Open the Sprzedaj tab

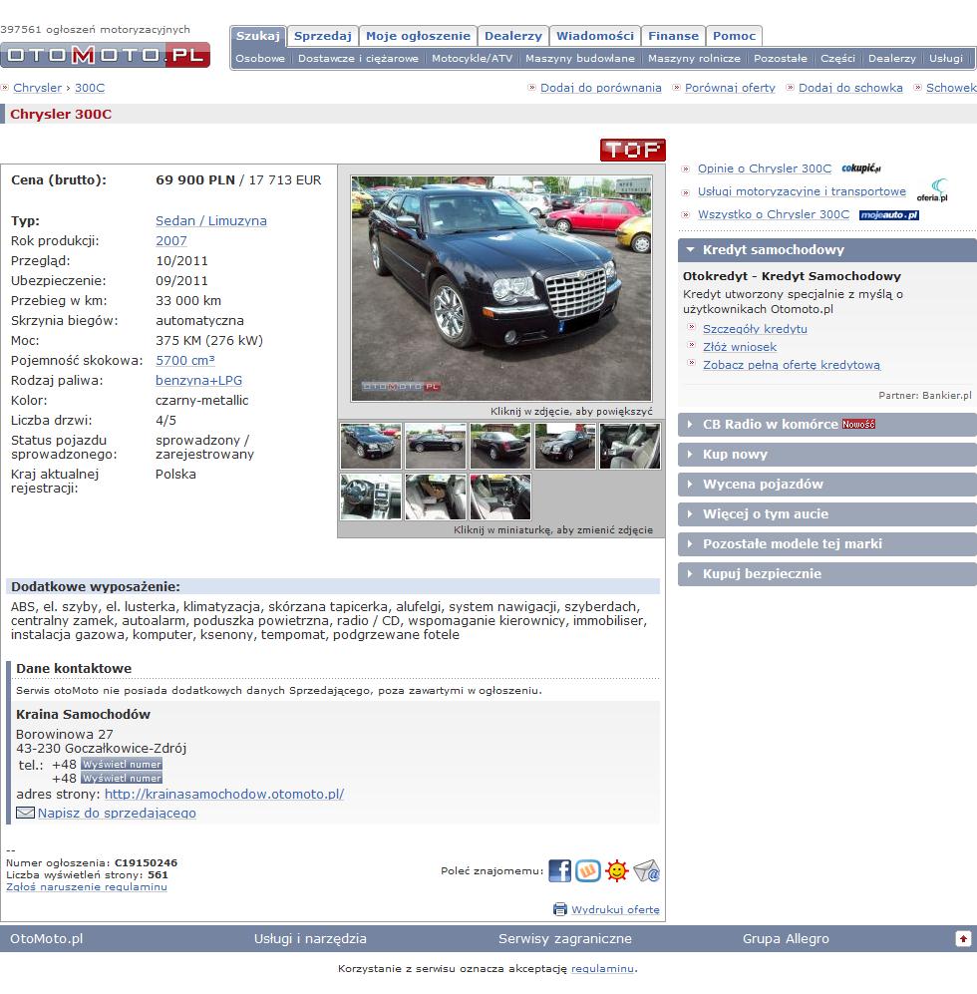pos(323,36)
